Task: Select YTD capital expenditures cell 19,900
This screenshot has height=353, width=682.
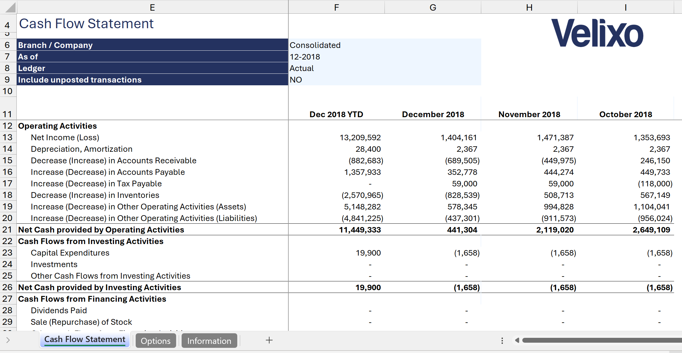Action: [336, 253]
